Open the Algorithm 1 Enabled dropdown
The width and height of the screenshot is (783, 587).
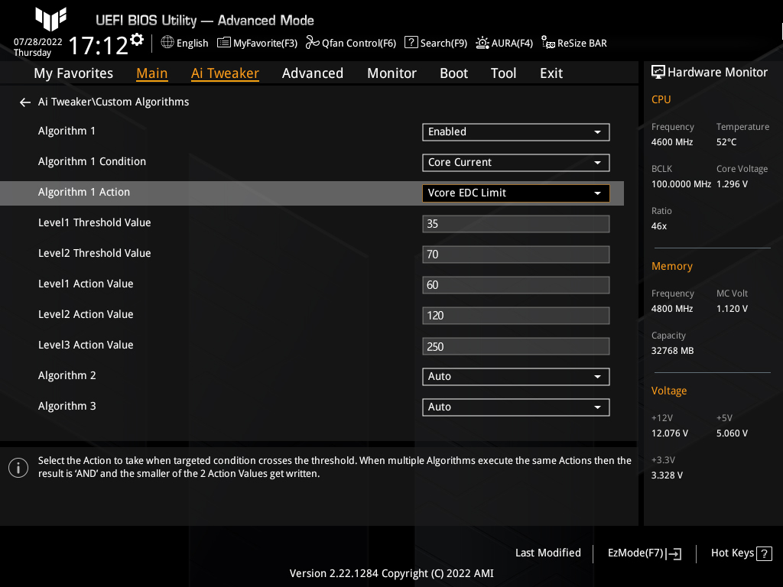[x=516, y=132]
